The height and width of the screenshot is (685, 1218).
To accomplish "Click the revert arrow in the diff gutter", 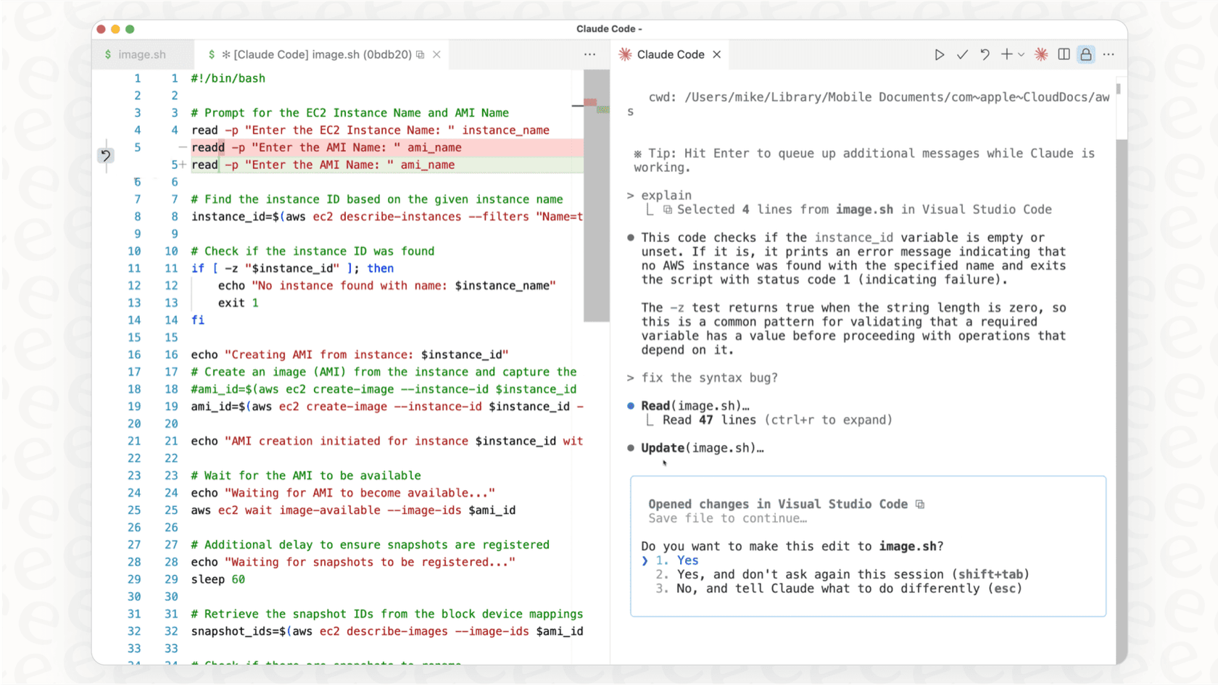I will pyautogui.click(x=106, y=155).
